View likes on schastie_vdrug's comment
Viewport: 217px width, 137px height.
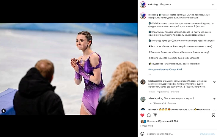[x=160, y=103]
